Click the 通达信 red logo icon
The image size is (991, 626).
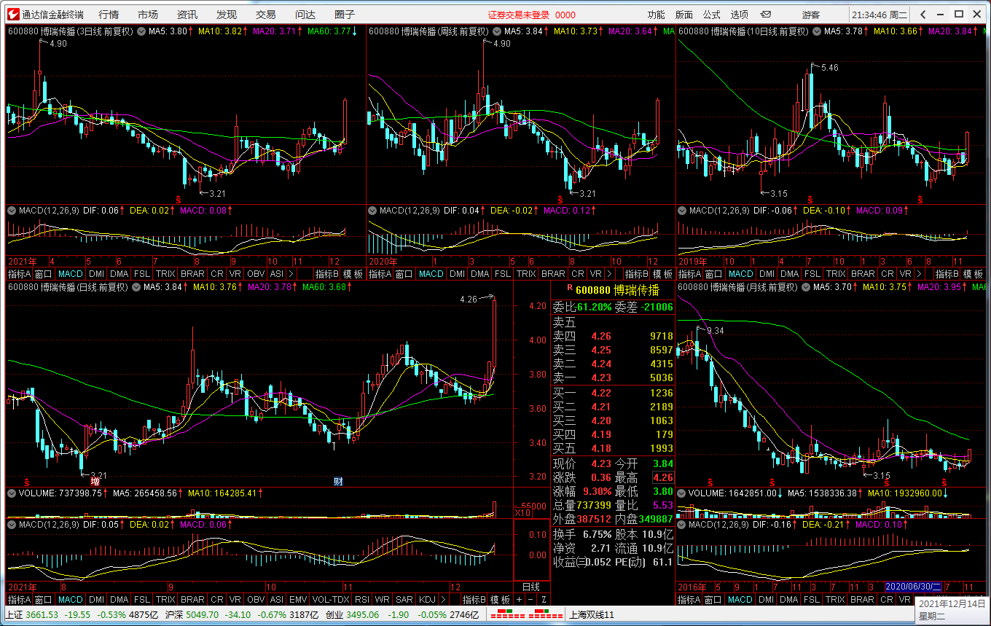point(12,15)
